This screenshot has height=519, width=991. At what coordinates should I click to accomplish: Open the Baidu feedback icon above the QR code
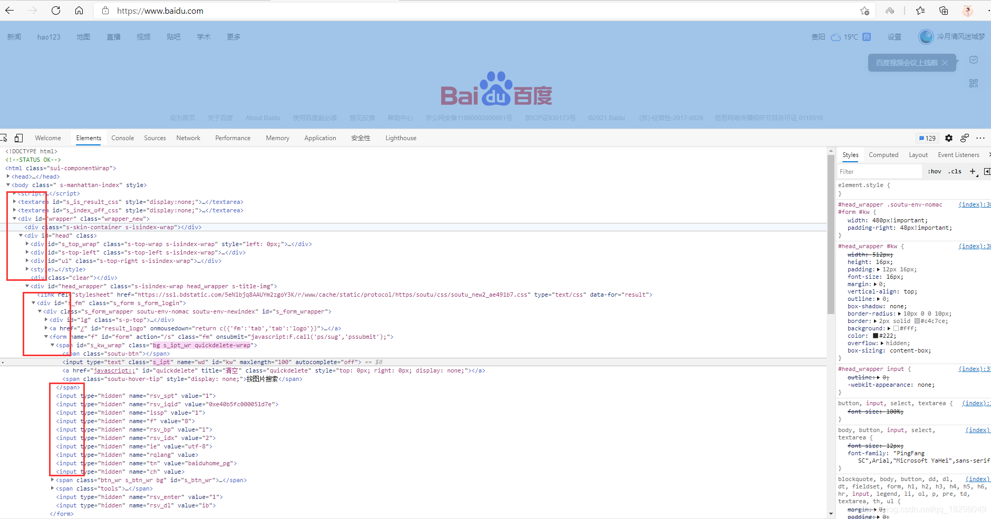[x=974, y=60]
